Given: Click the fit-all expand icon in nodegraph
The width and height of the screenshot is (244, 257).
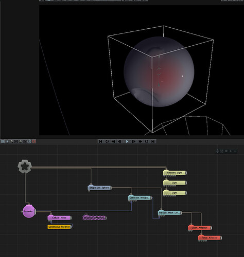Looking at the screenshot, I should tap(222, 151).
